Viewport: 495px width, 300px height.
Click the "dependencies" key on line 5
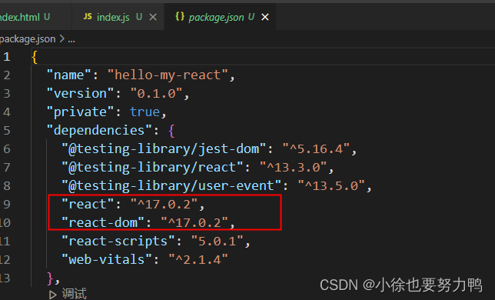pyautogui.click(x=99, y=131)
